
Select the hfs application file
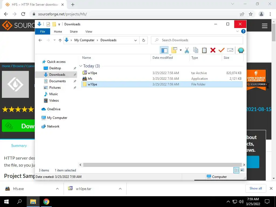(162, 79)
